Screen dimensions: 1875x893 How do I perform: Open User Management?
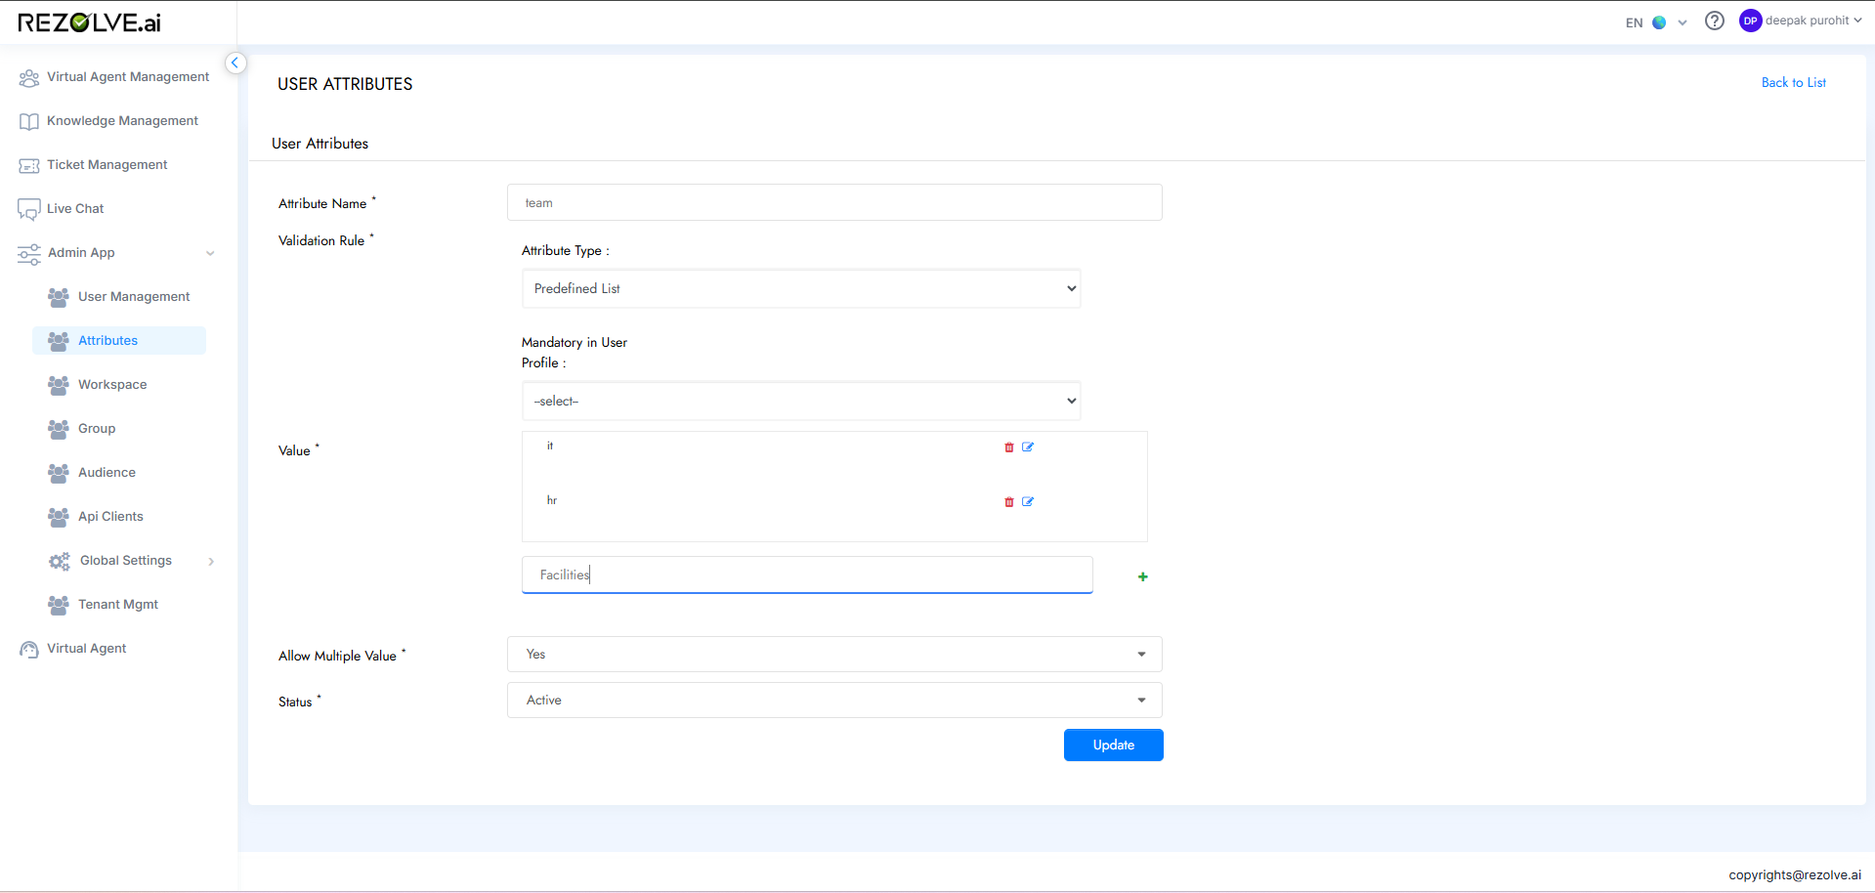[x=134, y=297]
